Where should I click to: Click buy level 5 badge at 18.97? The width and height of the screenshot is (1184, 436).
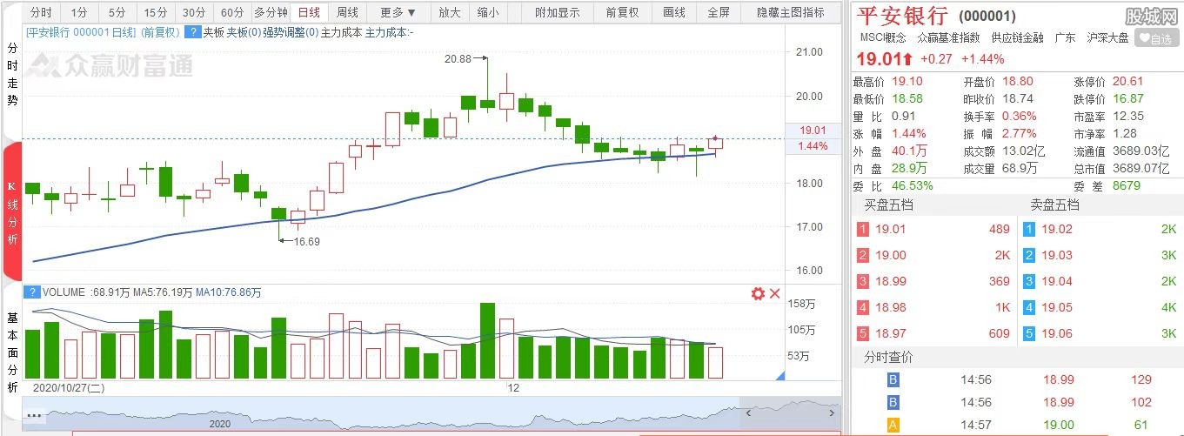point(863,334)
